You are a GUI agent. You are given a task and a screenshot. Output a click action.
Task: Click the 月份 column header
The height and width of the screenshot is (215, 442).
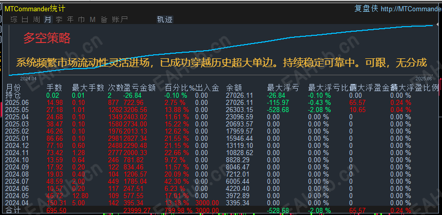[x=13, y=88]
